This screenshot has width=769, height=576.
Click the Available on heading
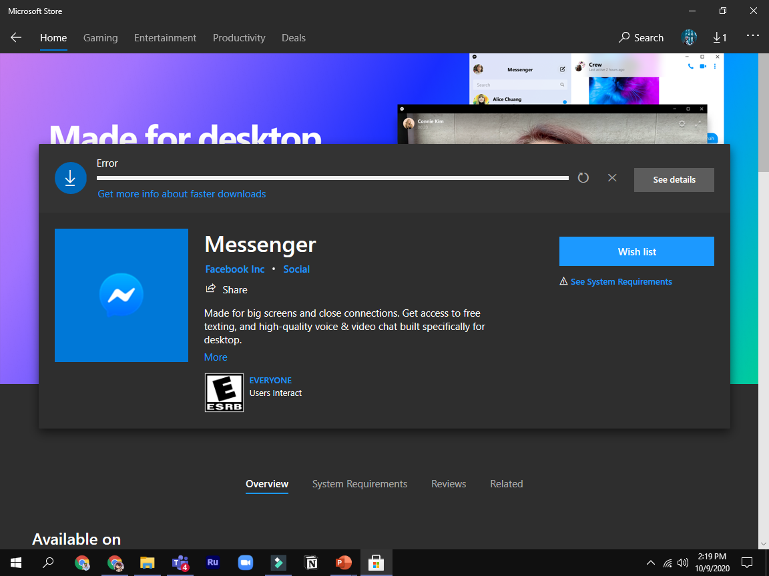[76, 539]
